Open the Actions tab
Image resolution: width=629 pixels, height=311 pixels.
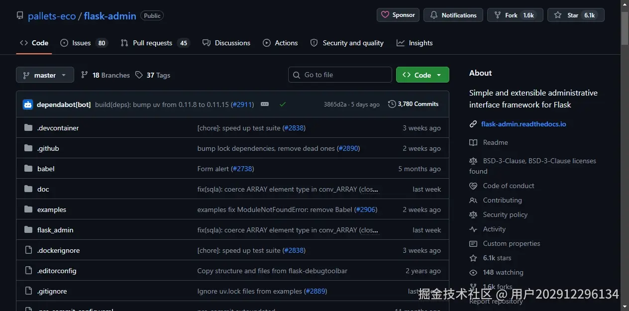[280, 43]
